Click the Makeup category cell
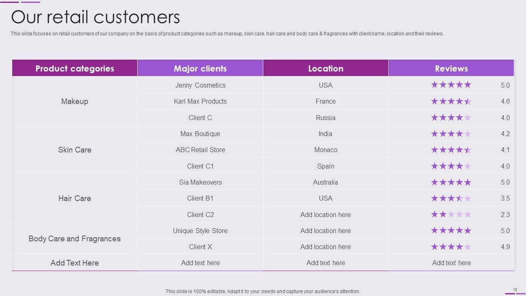The image size is (526, 296). [x=75, y=101]
